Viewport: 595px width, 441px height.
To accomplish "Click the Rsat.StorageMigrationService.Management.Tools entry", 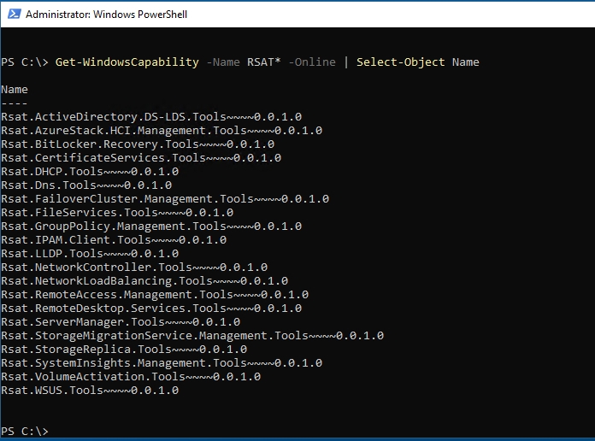I will pos(192,336).
